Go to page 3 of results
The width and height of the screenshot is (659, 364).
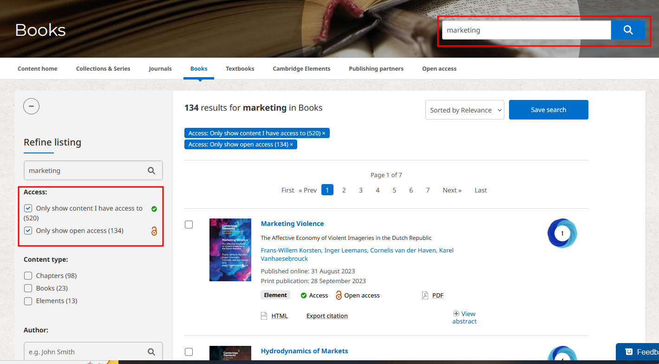pos(361,190)
